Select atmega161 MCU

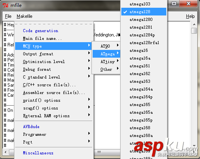click(x=144, y=66)
